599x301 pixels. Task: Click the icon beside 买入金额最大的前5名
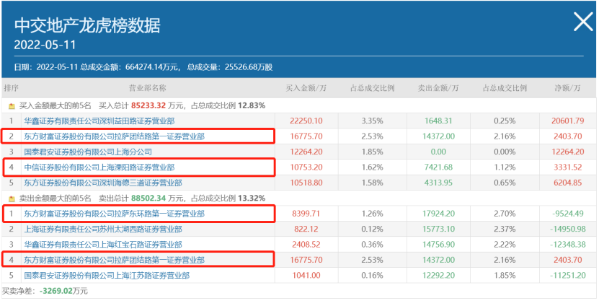[x=12, y=105]
